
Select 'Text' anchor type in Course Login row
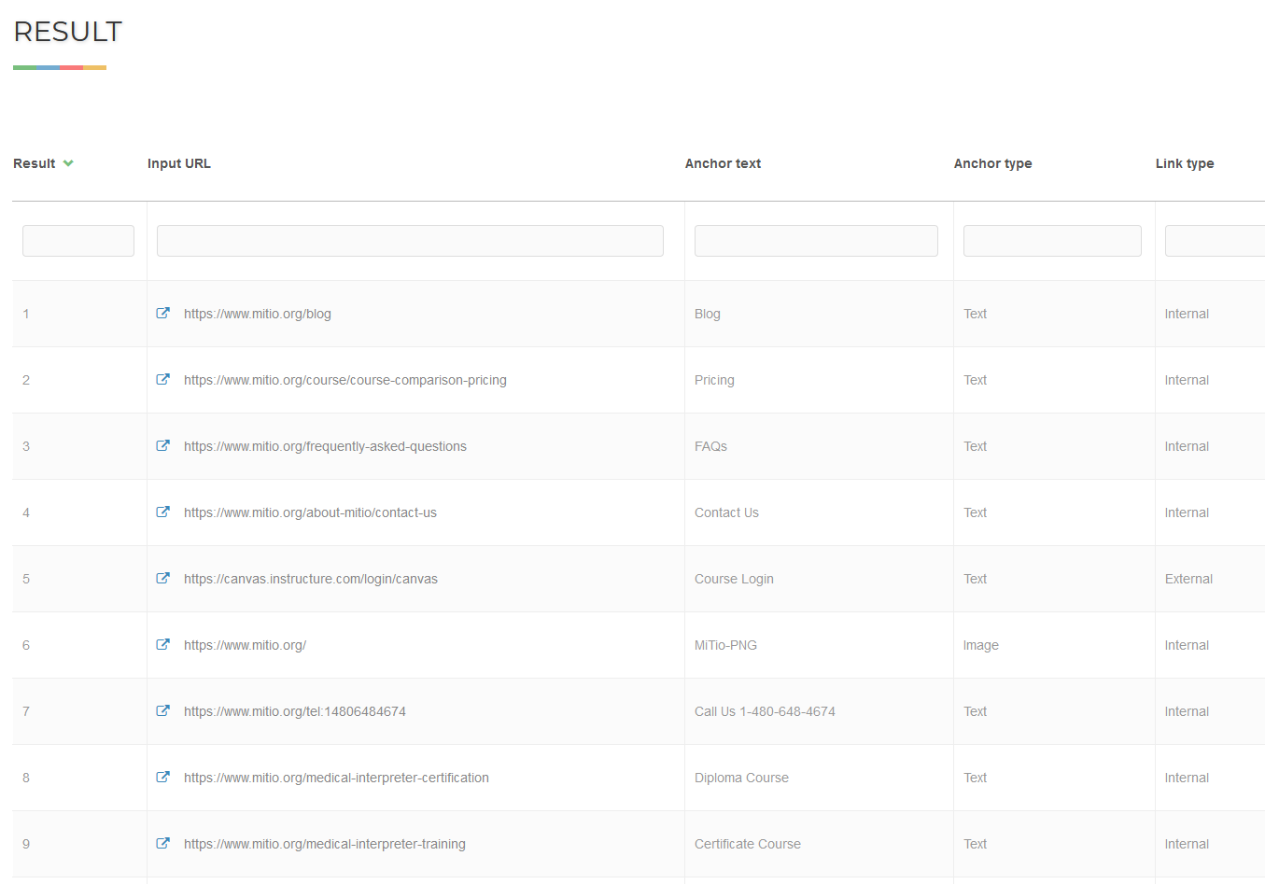coord(975,579)
